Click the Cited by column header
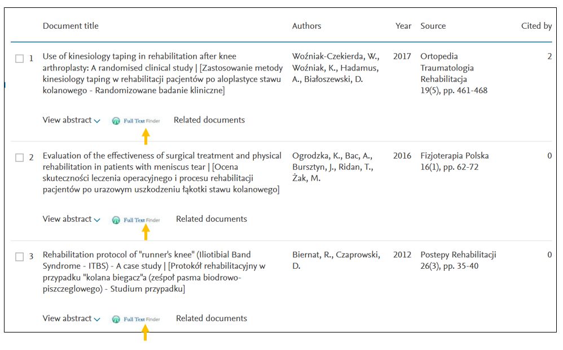The width and height of the screenshot is (563, 350). click(536, 26)
